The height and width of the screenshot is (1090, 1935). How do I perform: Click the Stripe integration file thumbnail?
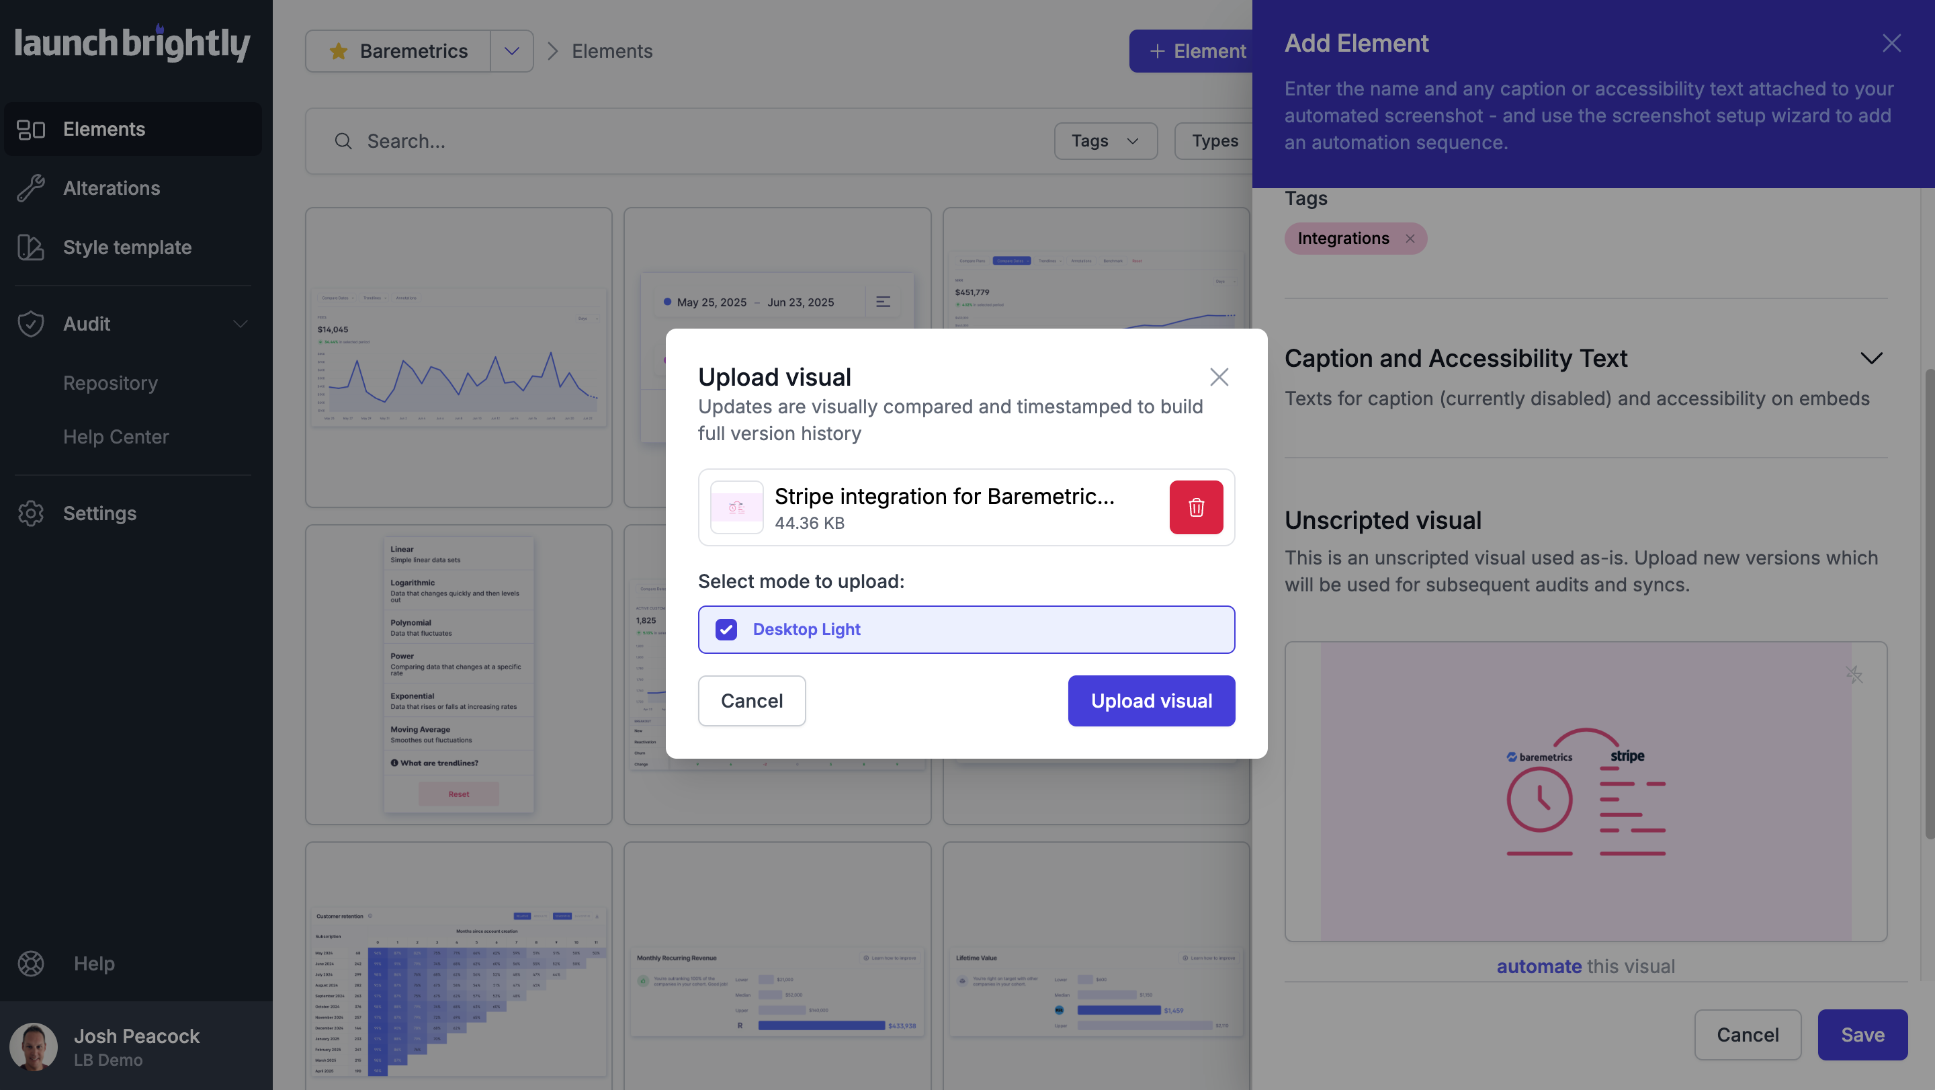(x=736, y=508)
